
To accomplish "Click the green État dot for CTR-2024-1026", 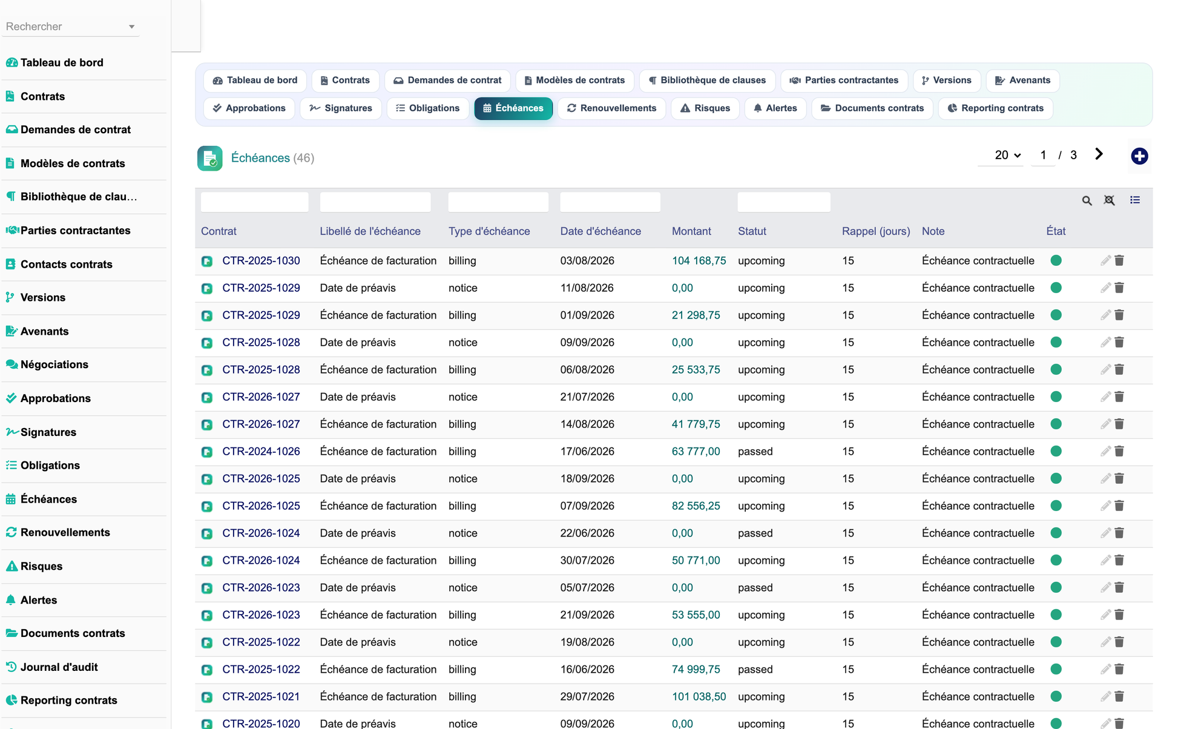I will 1056,451.
